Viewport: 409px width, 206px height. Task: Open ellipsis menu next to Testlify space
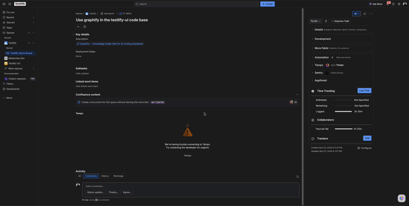click(x=33, y=43)
